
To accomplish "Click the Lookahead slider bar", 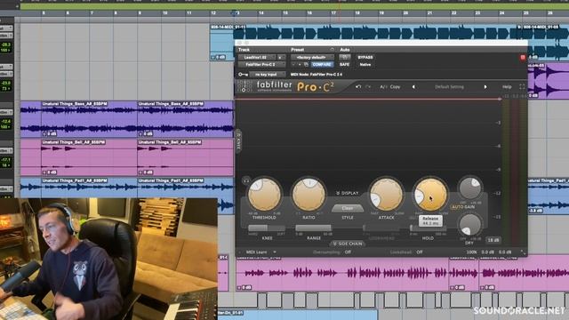I will tap(381, 228).
